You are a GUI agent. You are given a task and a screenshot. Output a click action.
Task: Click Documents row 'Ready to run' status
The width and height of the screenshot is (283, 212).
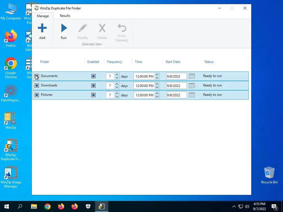[213, 76]
